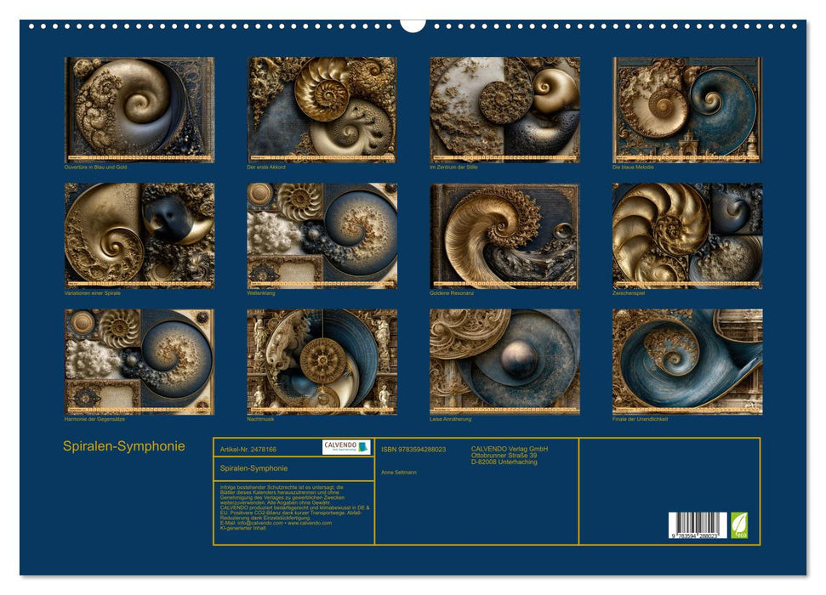Click the caption 'Finale der Unendlichkeit'
Viewport: 826px width, 595px height.
[640, 419]
